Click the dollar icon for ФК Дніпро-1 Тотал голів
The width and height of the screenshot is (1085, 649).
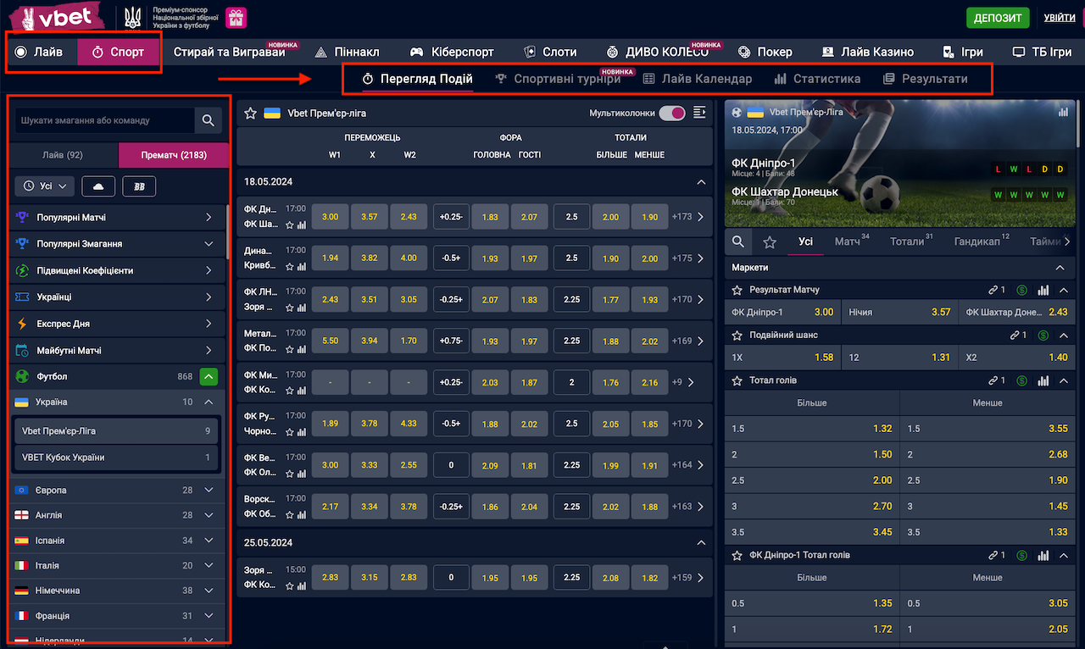click(x=1022, y=556)
